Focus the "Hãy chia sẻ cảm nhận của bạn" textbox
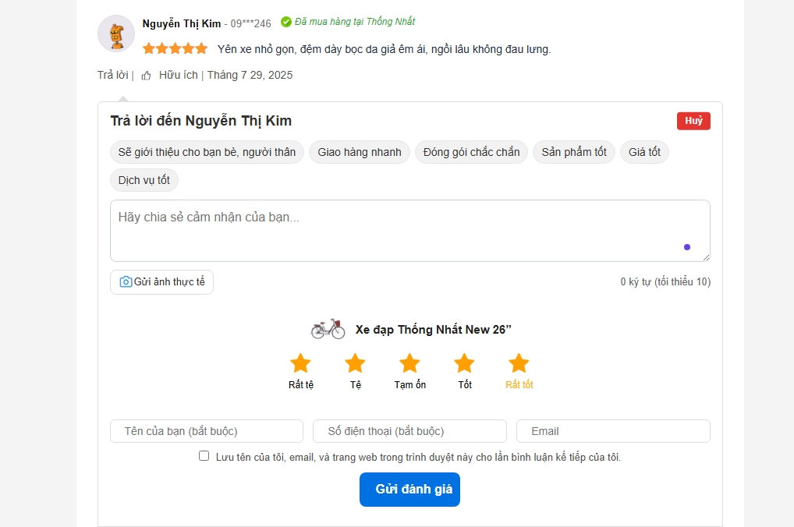The image size is (794, 527). pos(409,230)
